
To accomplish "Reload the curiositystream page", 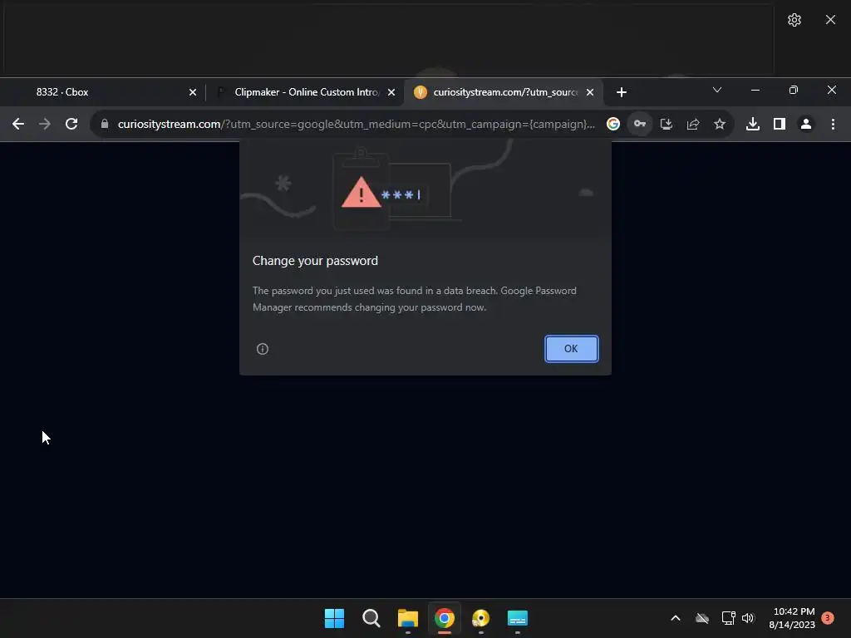I will pyautogui.click(x=71, y=124).
